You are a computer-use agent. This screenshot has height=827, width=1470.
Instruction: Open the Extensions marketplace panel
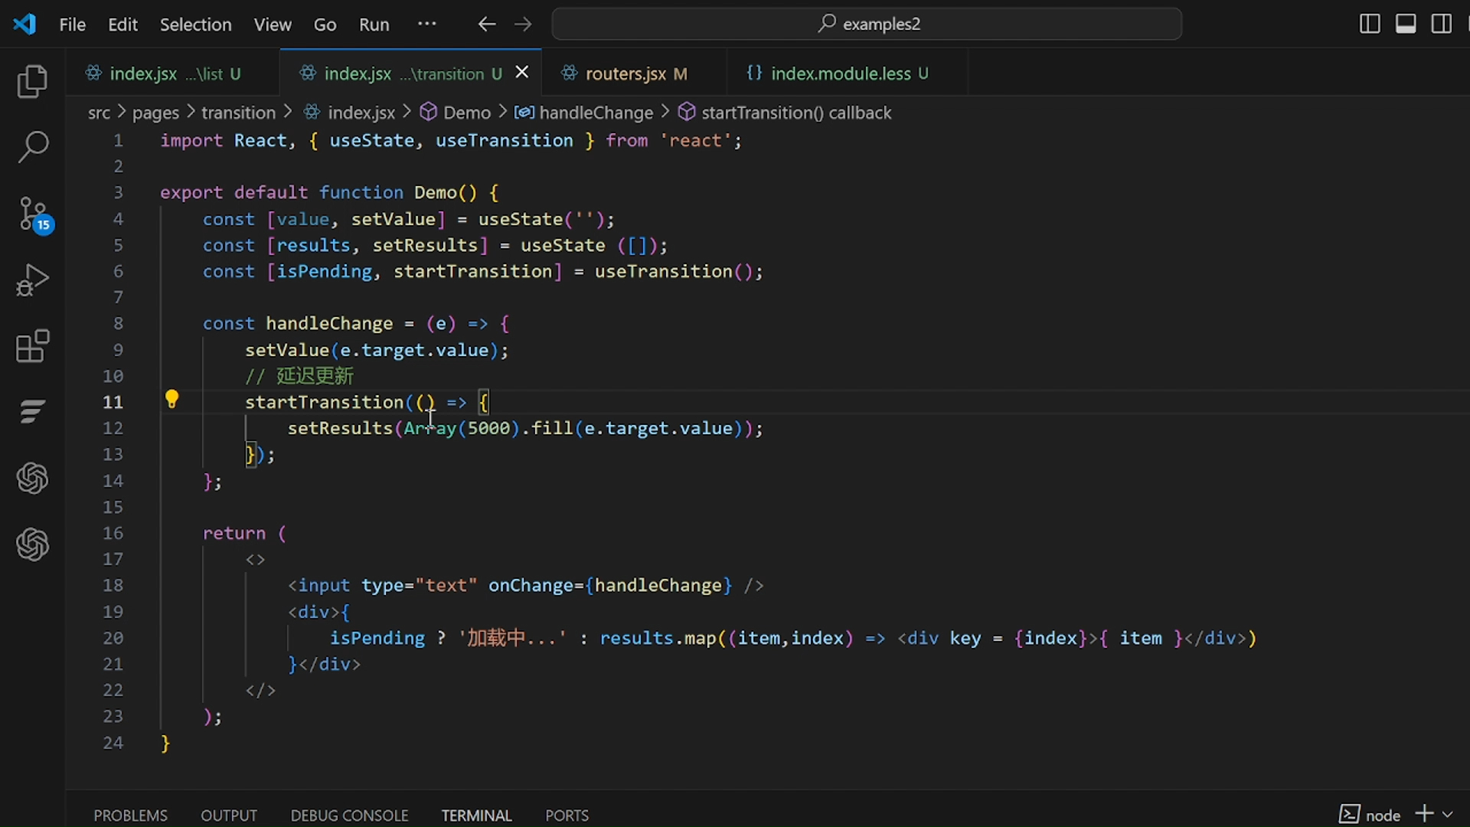tap(32, 346)
